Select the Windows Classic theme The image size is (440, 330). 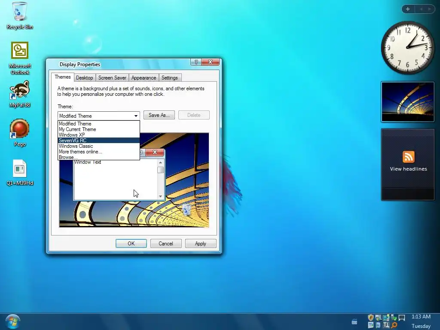[99, 146]
